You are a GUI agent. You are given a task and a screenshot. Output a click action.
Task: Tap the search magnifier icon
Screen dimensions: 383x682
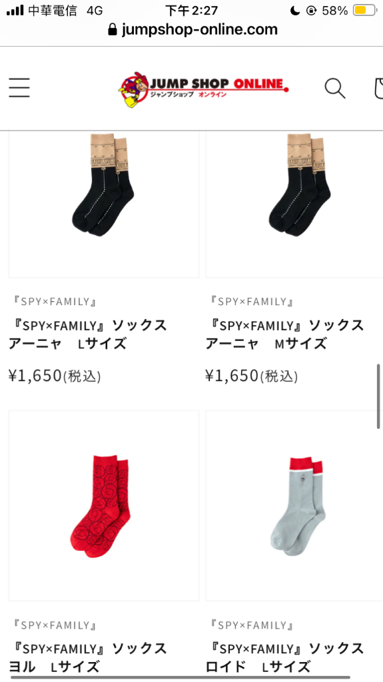pos(335,89)
